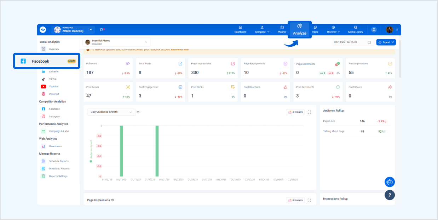The image size is (438, 220).
Task: Open the Planner section
Action: tap(282, 29)
